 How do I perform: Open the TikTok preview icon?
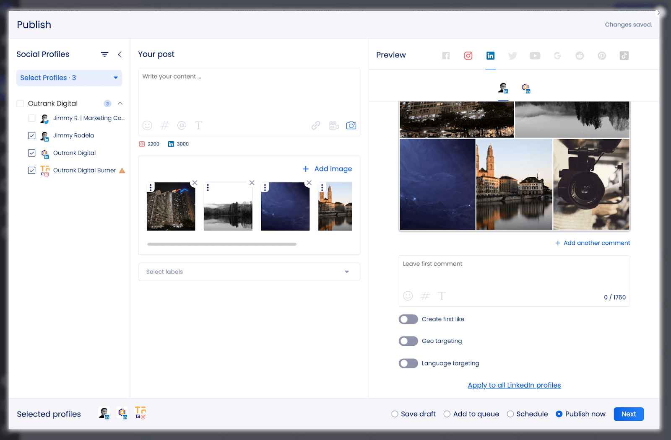coord(624,55)
